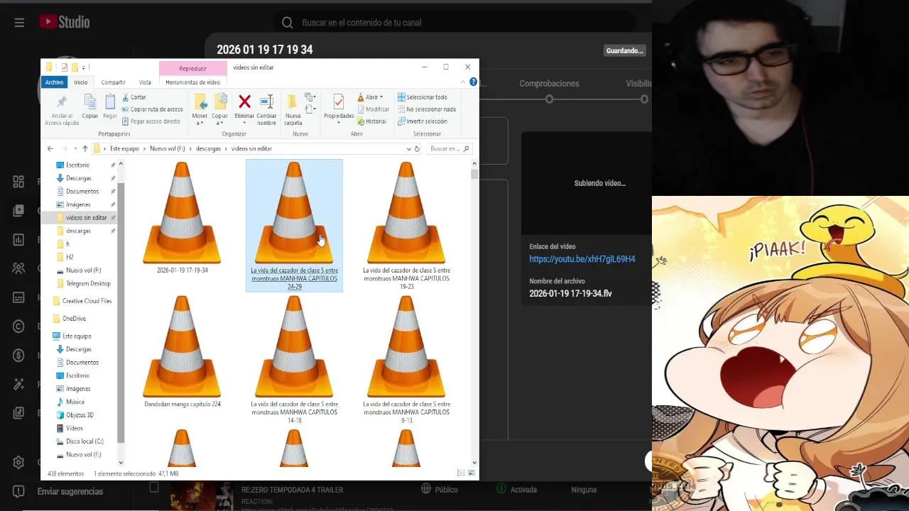Click Este equipo in address breadcrumb
The width and height of the screenshot is (909, 511).
coord(124,148)
